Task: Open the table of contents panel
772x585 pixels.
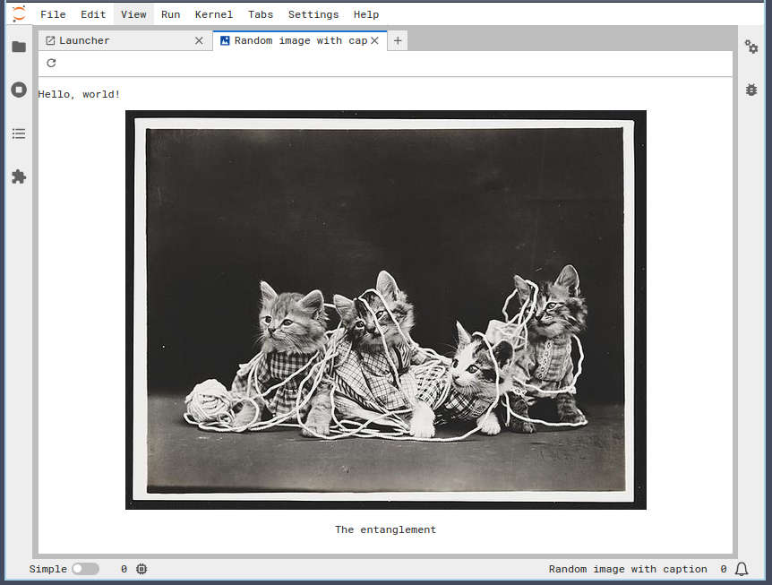Action: point(19,133)
